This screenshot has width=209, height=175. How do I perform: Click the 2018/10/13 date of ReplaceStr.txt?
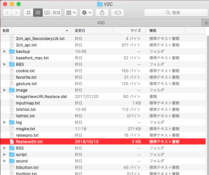click(x=87, y=142)
